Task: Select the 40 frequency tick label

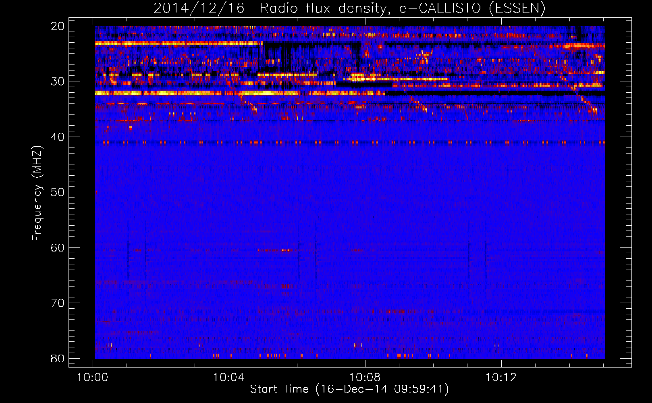Action: (58, 137)
